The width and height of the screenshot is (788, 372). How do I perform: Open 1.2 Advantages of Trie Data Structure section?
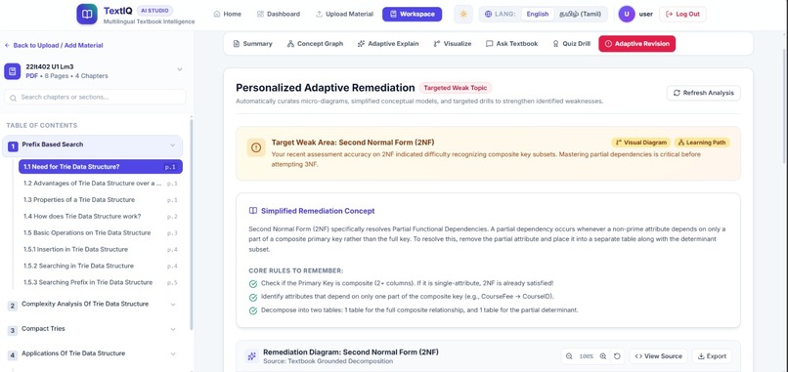tap(101, 184)
